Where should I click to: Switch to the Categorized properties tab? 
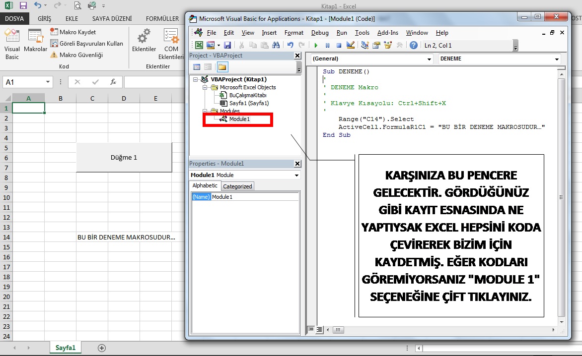click(237, 186)
